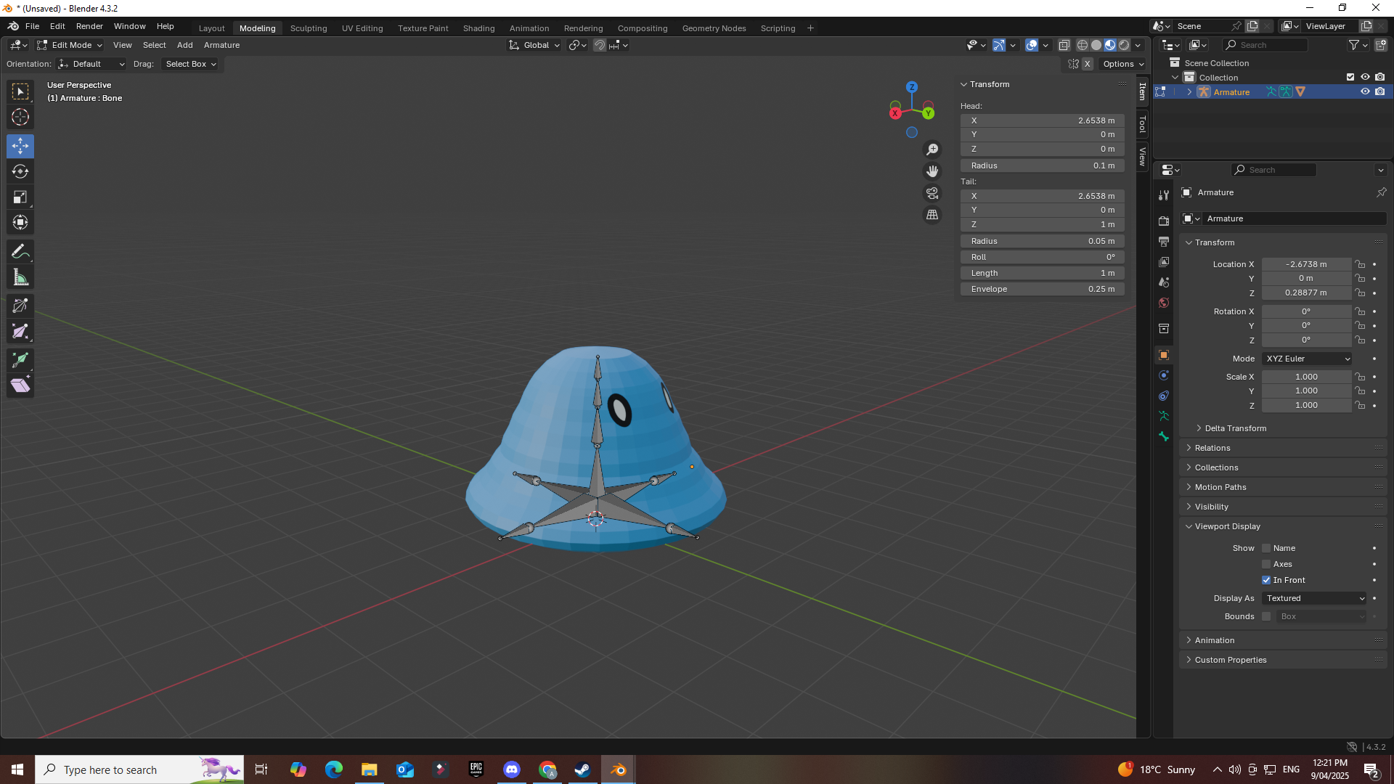
Task: Open the Options dropdown
Action: click(x=1123, y=64)
